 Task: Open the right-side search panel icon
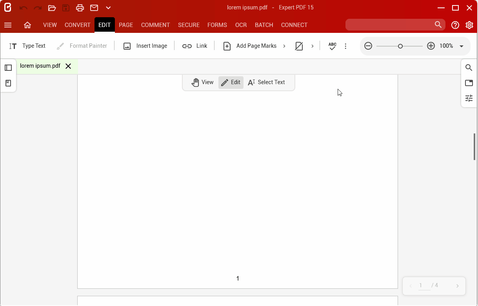[469, 68]
